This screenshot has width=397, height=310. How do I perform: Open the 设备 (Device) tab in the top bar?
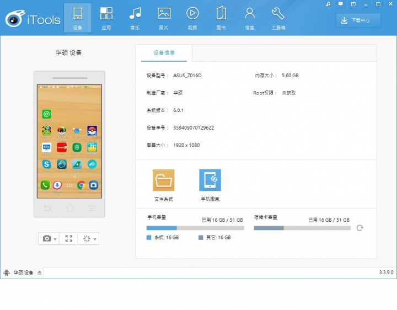78,18
